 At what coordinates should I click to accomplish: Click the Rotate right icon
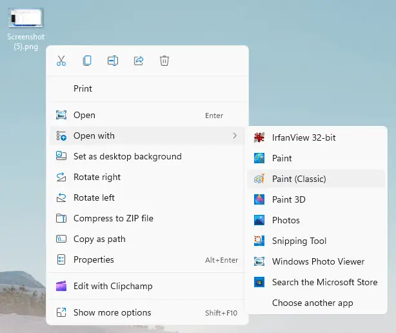coord(61,177)
